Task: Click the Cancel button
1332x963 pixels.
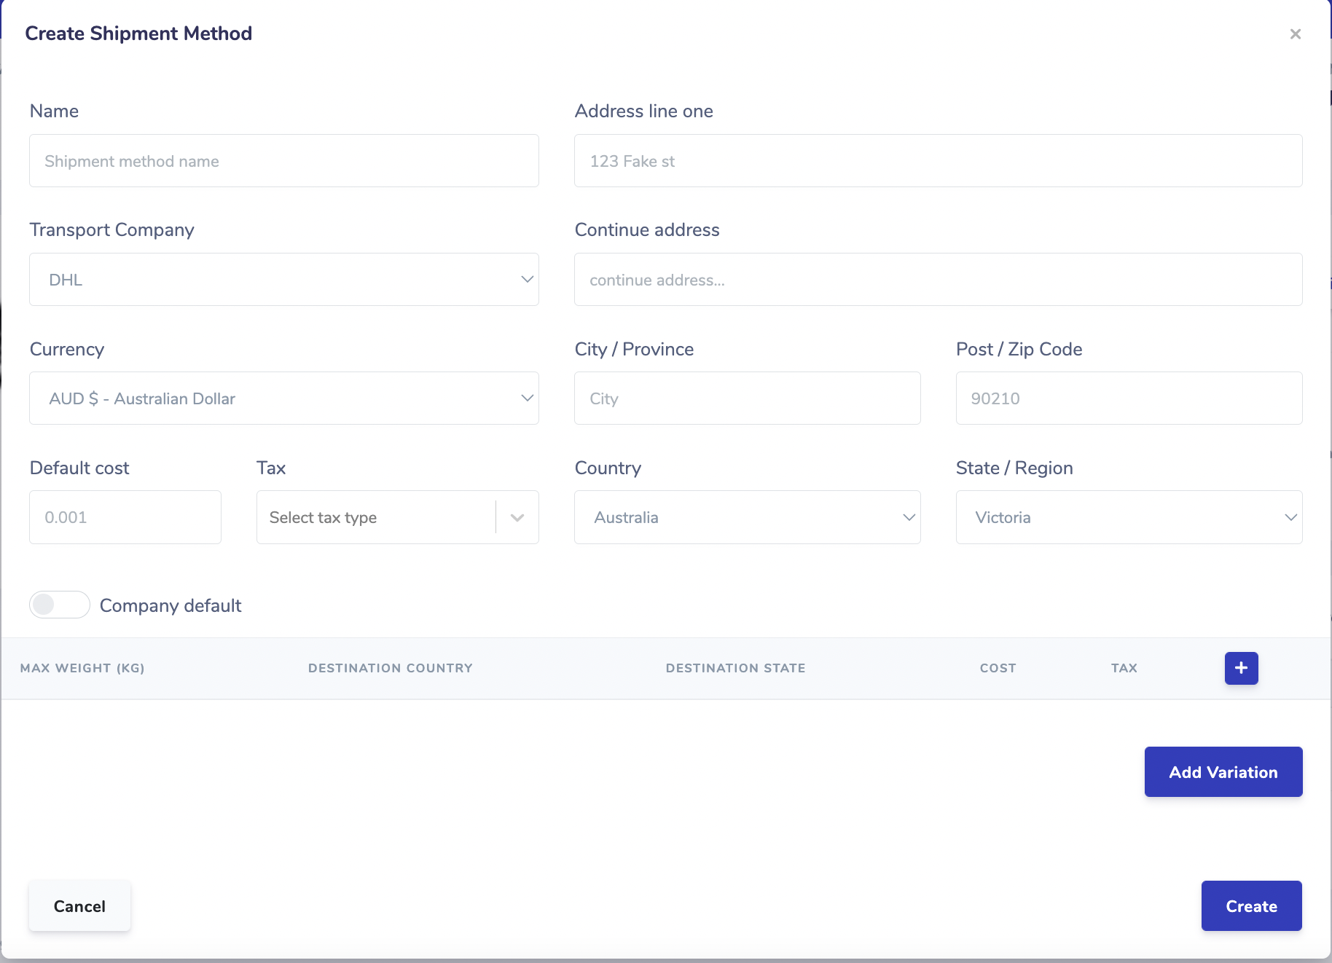Action: point(79,905)
